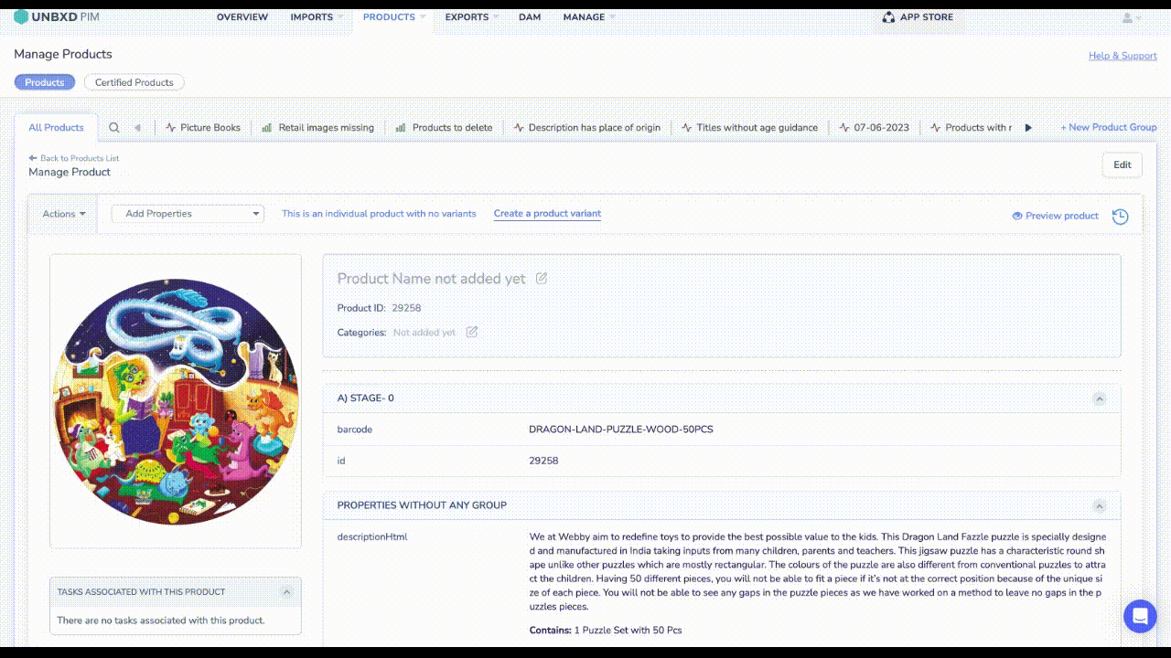
Task: Click 'Product Name not added yet' heading
Action: coord(432,279)
